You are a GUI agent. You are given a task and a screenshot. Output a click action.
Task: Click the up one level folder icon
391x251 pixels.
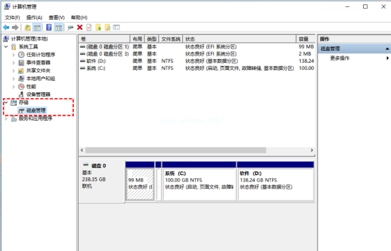(x=28, y=27)
